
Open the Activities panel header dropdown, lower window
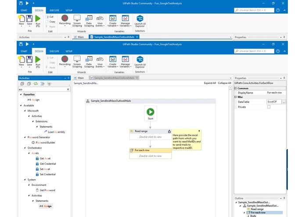click(65, 78)
